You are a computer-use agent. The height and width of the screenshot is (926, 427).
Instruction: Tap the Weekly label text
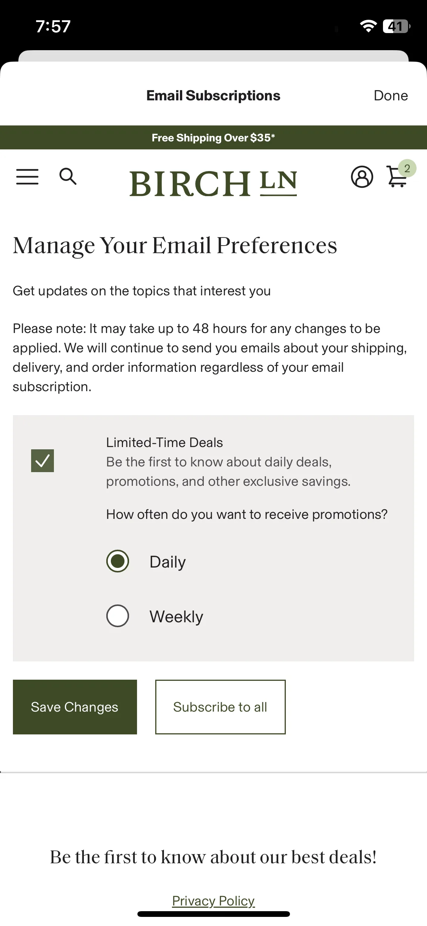pos(176,617)
